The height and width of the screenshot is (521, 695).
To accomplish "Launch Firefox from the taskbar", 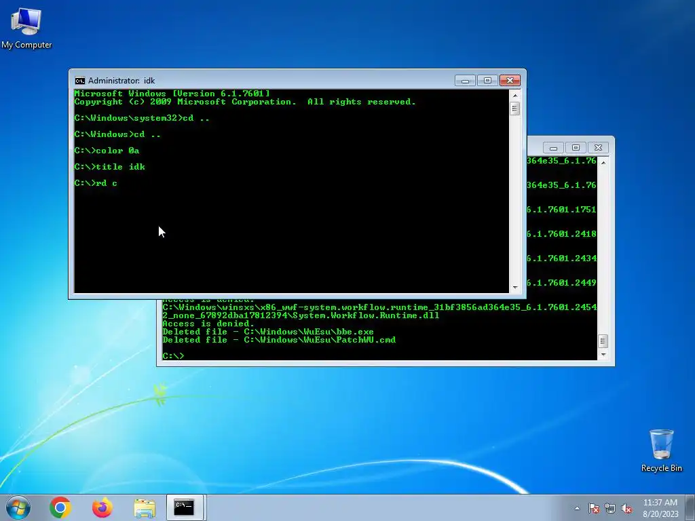I will 102,507.
